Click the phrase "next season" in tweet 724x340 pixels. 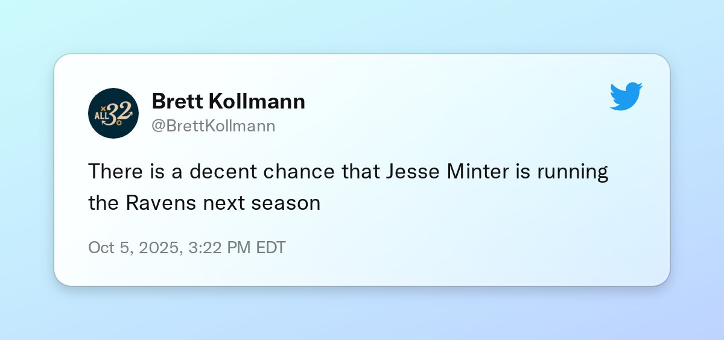click(261, 203)
